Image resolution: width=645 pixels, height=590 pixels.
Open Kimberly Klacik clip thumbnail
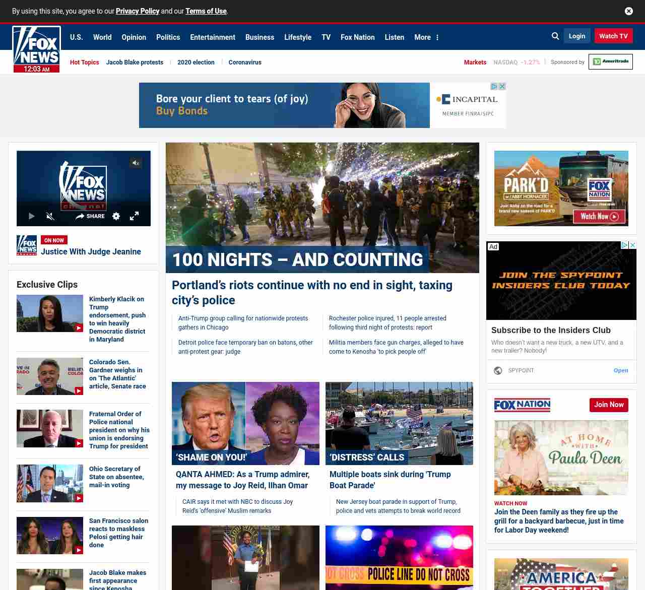pos(50,313)
